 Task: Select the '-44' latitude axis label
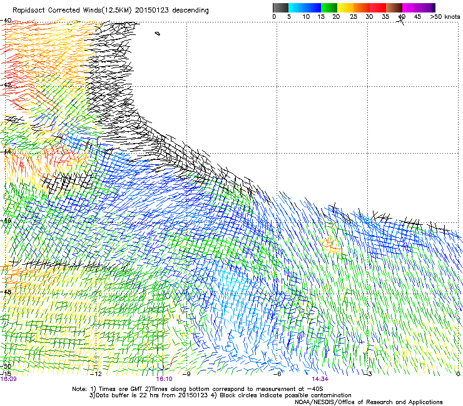pyautogui.click(x=6, y=152)
